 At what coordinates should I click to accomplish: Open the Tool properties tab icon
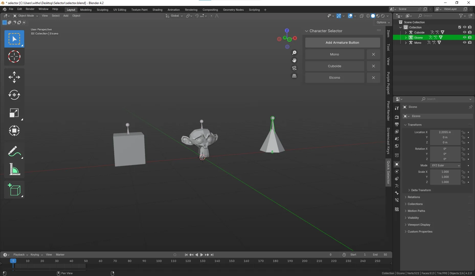397,108
